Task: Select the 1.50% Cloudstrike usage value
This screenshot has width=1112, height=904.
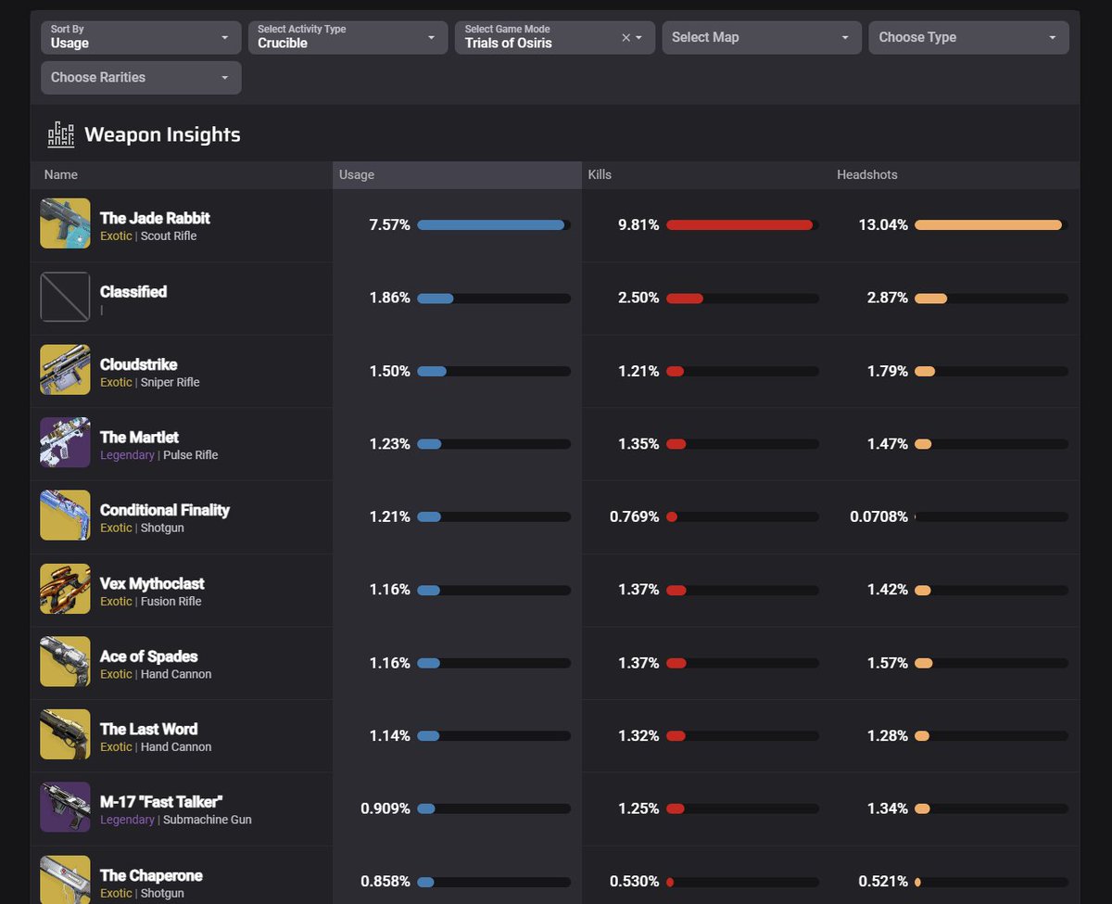Action: [389, 371]
